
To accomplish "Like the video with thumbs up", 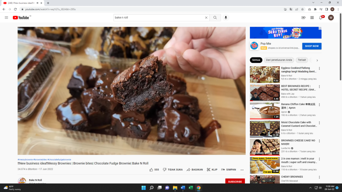I will (154, 170).
